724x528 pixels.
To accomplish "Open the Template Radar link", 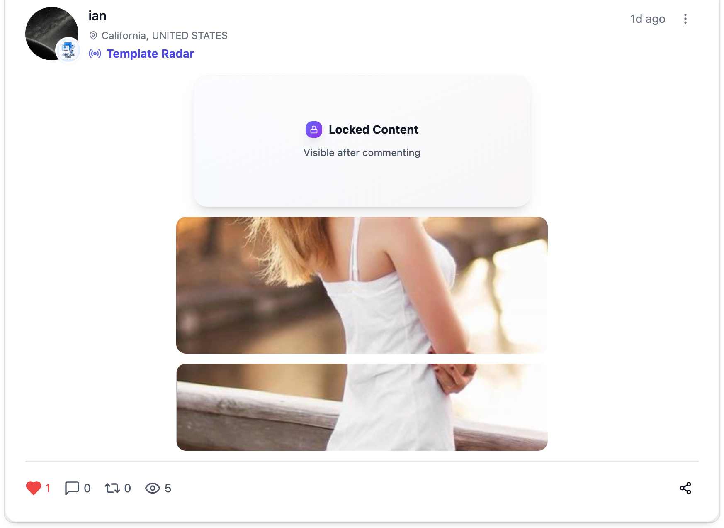I will click(150, 54).
